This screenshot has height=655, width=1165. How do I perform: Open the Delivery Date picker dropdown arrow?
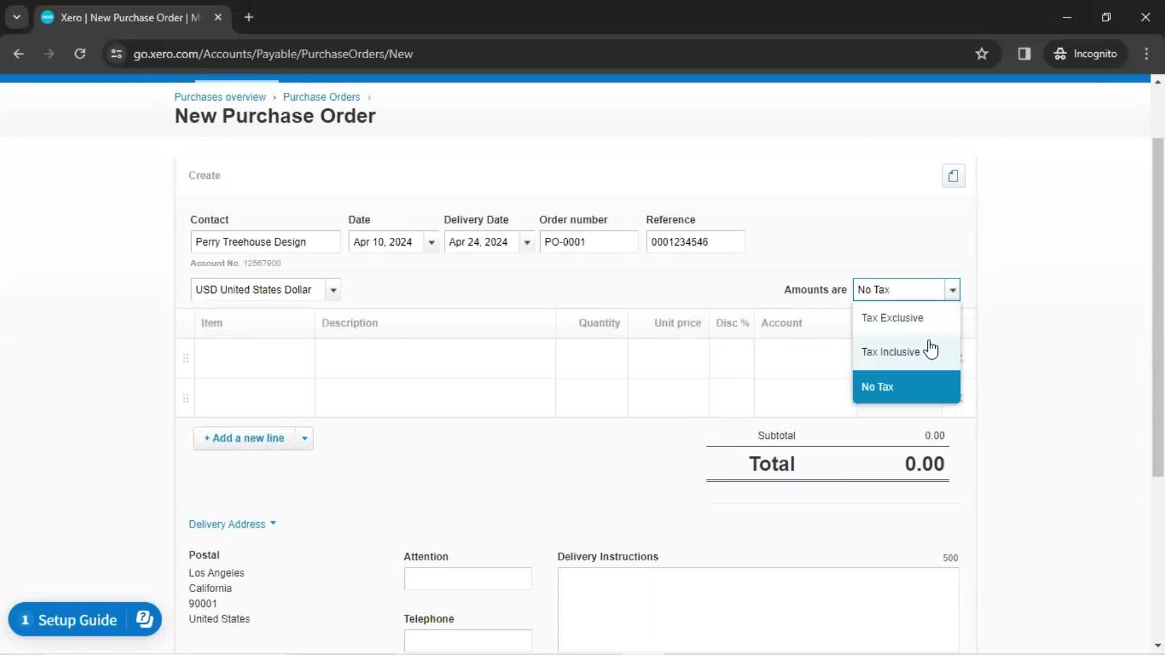[x=527, y=243]
